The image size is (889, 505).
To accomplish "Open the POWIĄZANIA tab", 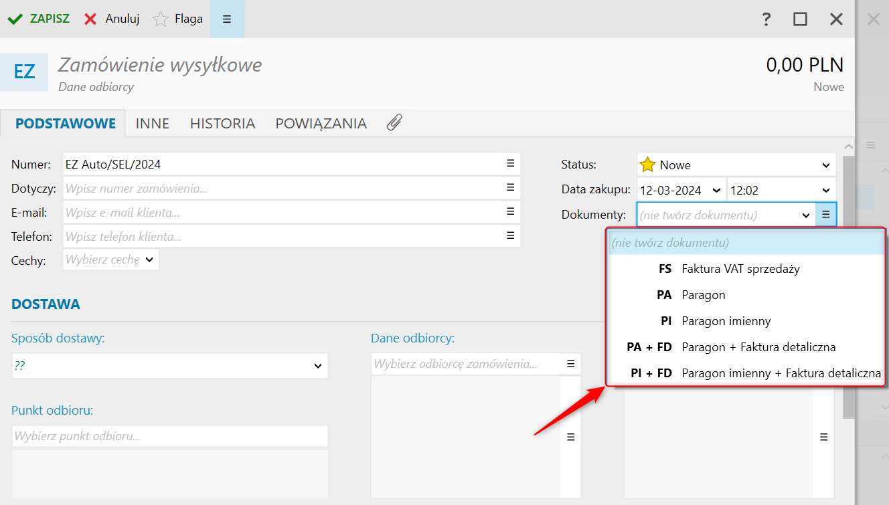I will click(x=321, y=124).
